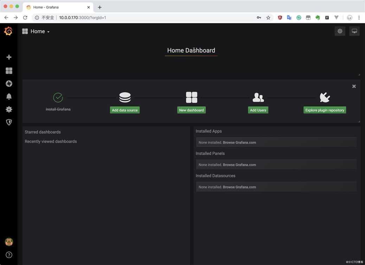Click the Grafana logo in sidebar
This screenshot has height=265, width=365.
click(8, 31)
